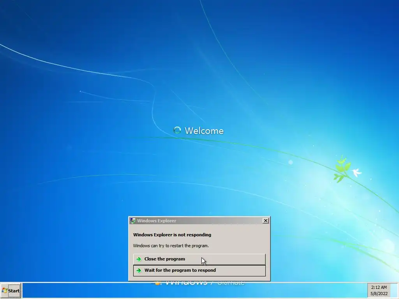This screenshot has height=299, width=399.
Task: Click 'Close the program' option
Action: point(199,259)
